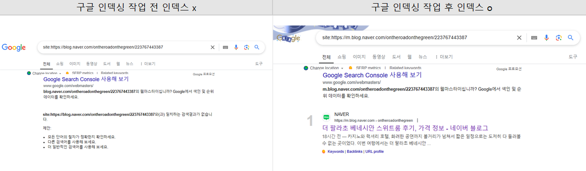
Task: Select 웹 tab in after-indexing (작업 후) panel
Action: tap(409, 57)
